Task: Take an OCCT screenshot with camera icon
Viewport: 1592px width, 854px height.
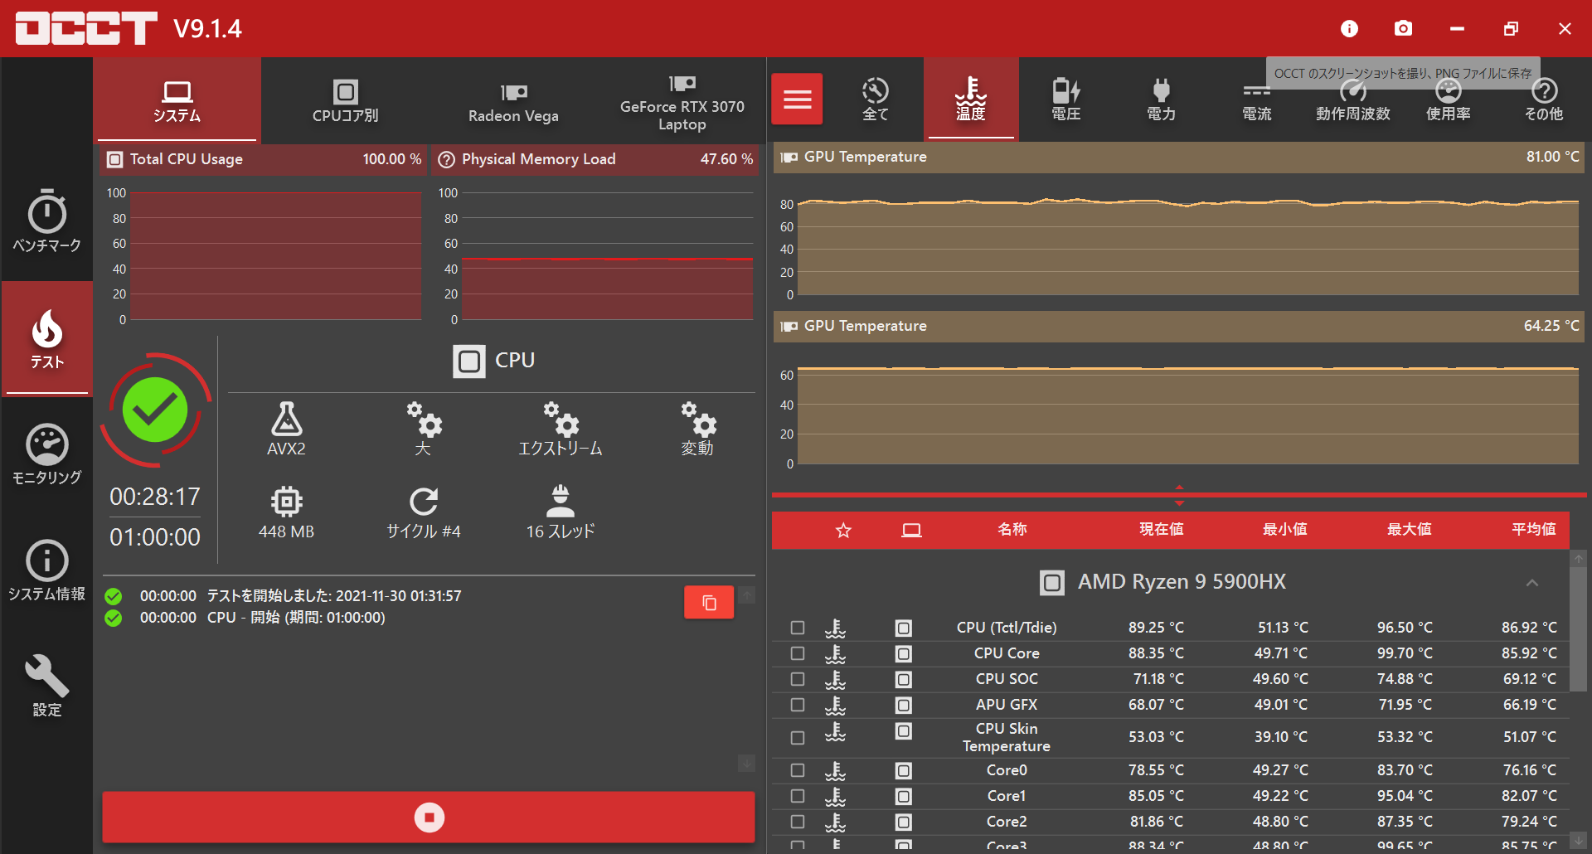Action: (1403, 29)
